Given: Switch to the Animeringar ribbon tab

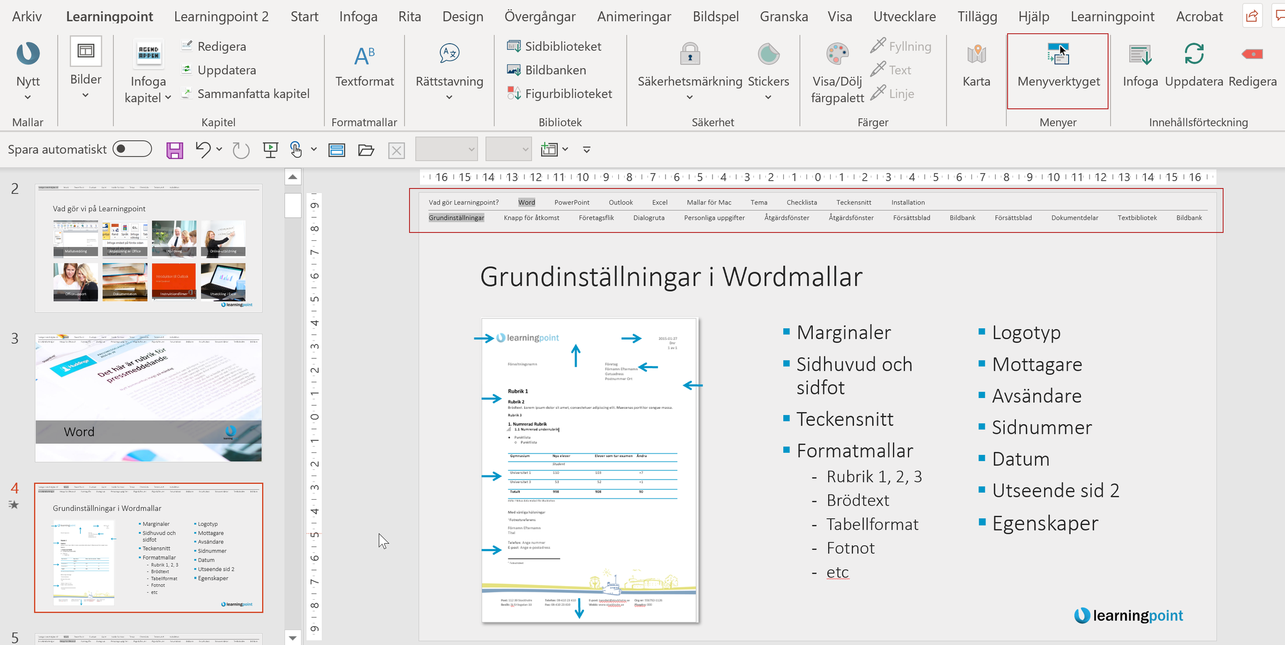Looking at the screenshot, I should point(634,16).
